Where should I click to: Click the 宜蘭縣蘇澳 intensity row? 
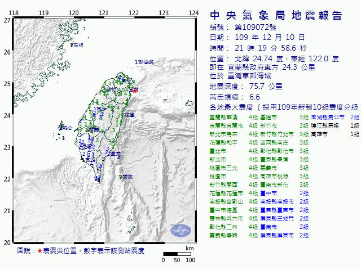pyautogui.click(x=234, y=118)
